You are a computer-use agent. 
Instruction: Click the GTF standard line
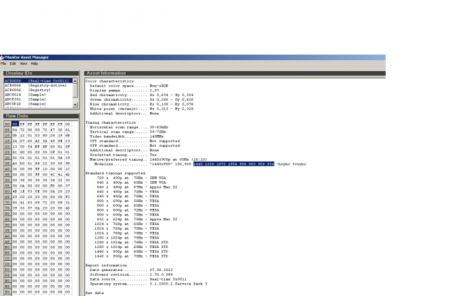coord(134,145)
